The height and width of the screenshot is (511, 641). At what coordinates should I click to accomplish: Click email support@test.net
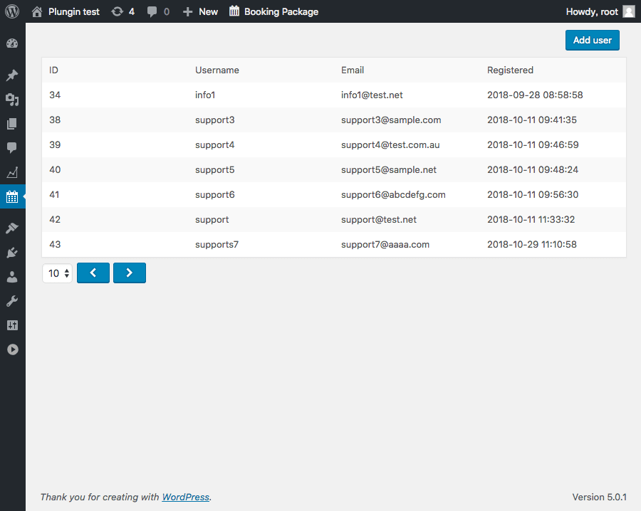pos(379,220)
